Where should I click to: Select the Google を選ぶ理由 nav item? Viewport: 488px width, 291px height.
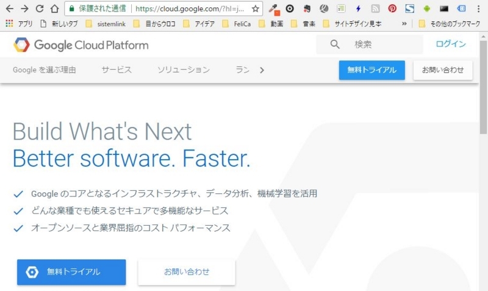click(44, 70)
